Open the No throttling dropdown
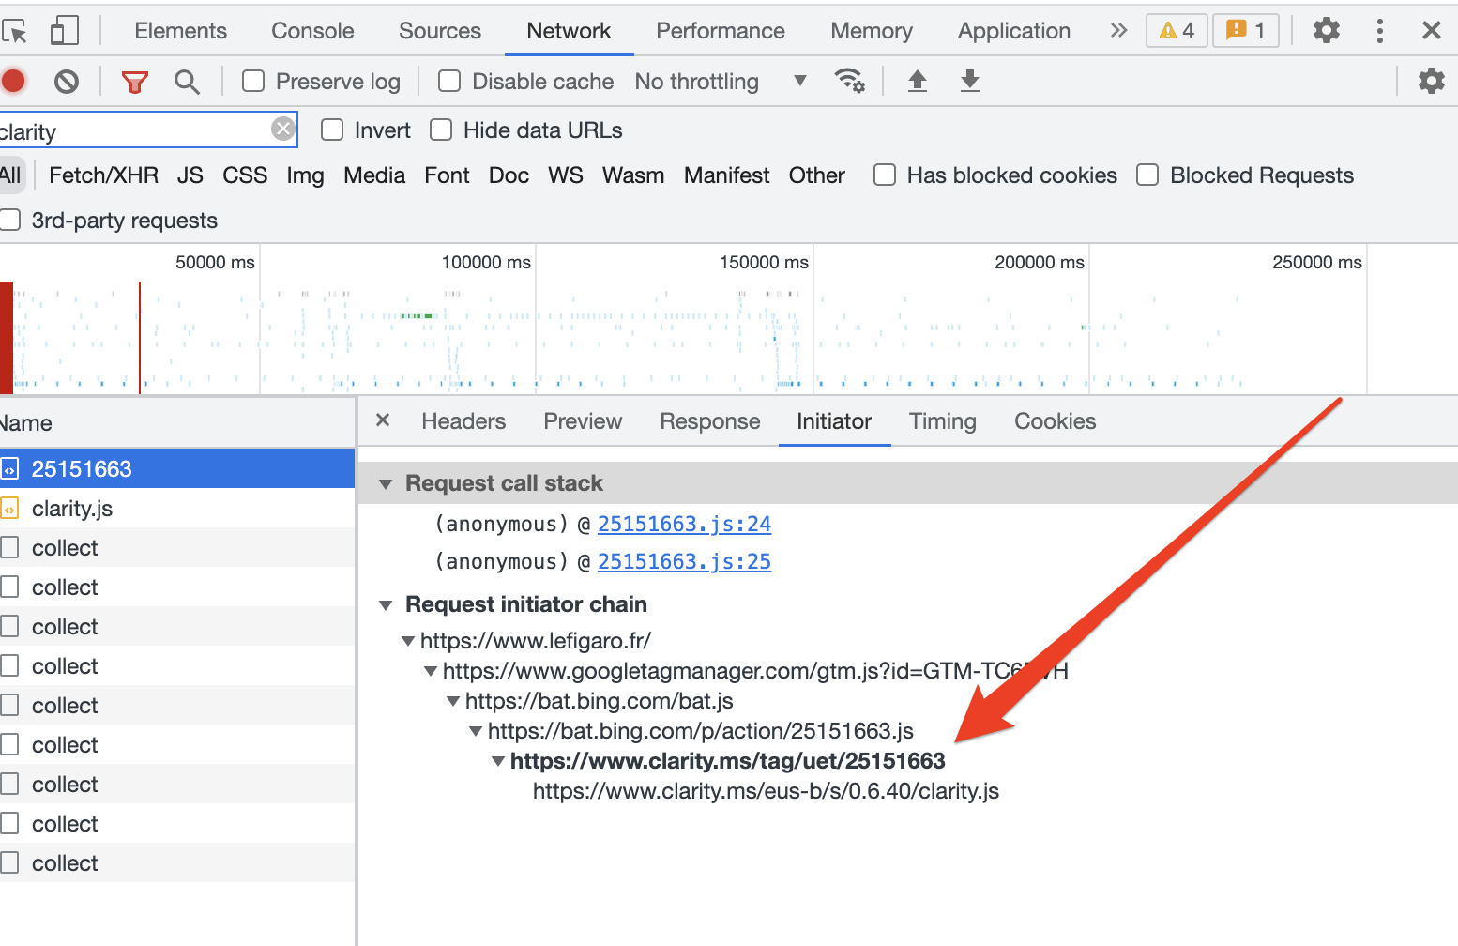This screenshot has width=1458, height=946. coord(721,82)
